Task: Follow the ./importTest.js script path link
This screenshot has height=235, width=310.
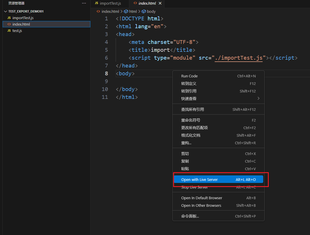Action: point(239,58)
